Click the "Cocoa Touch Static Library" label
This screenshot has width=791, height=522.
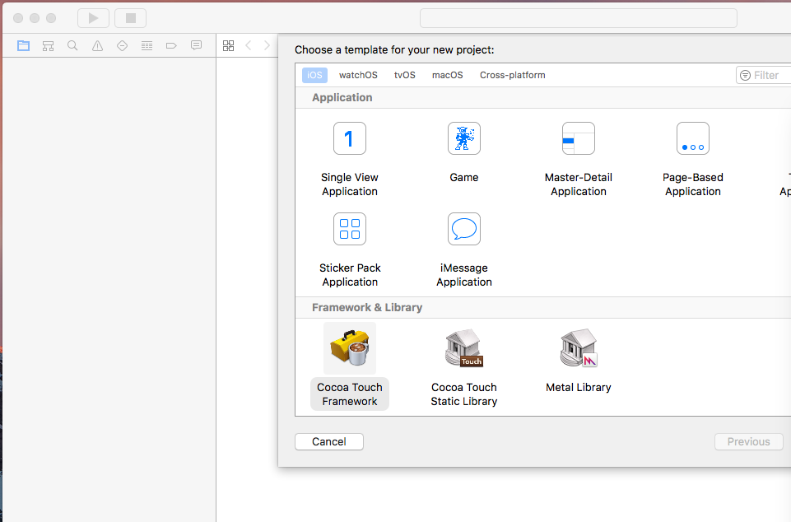point(464,394)
